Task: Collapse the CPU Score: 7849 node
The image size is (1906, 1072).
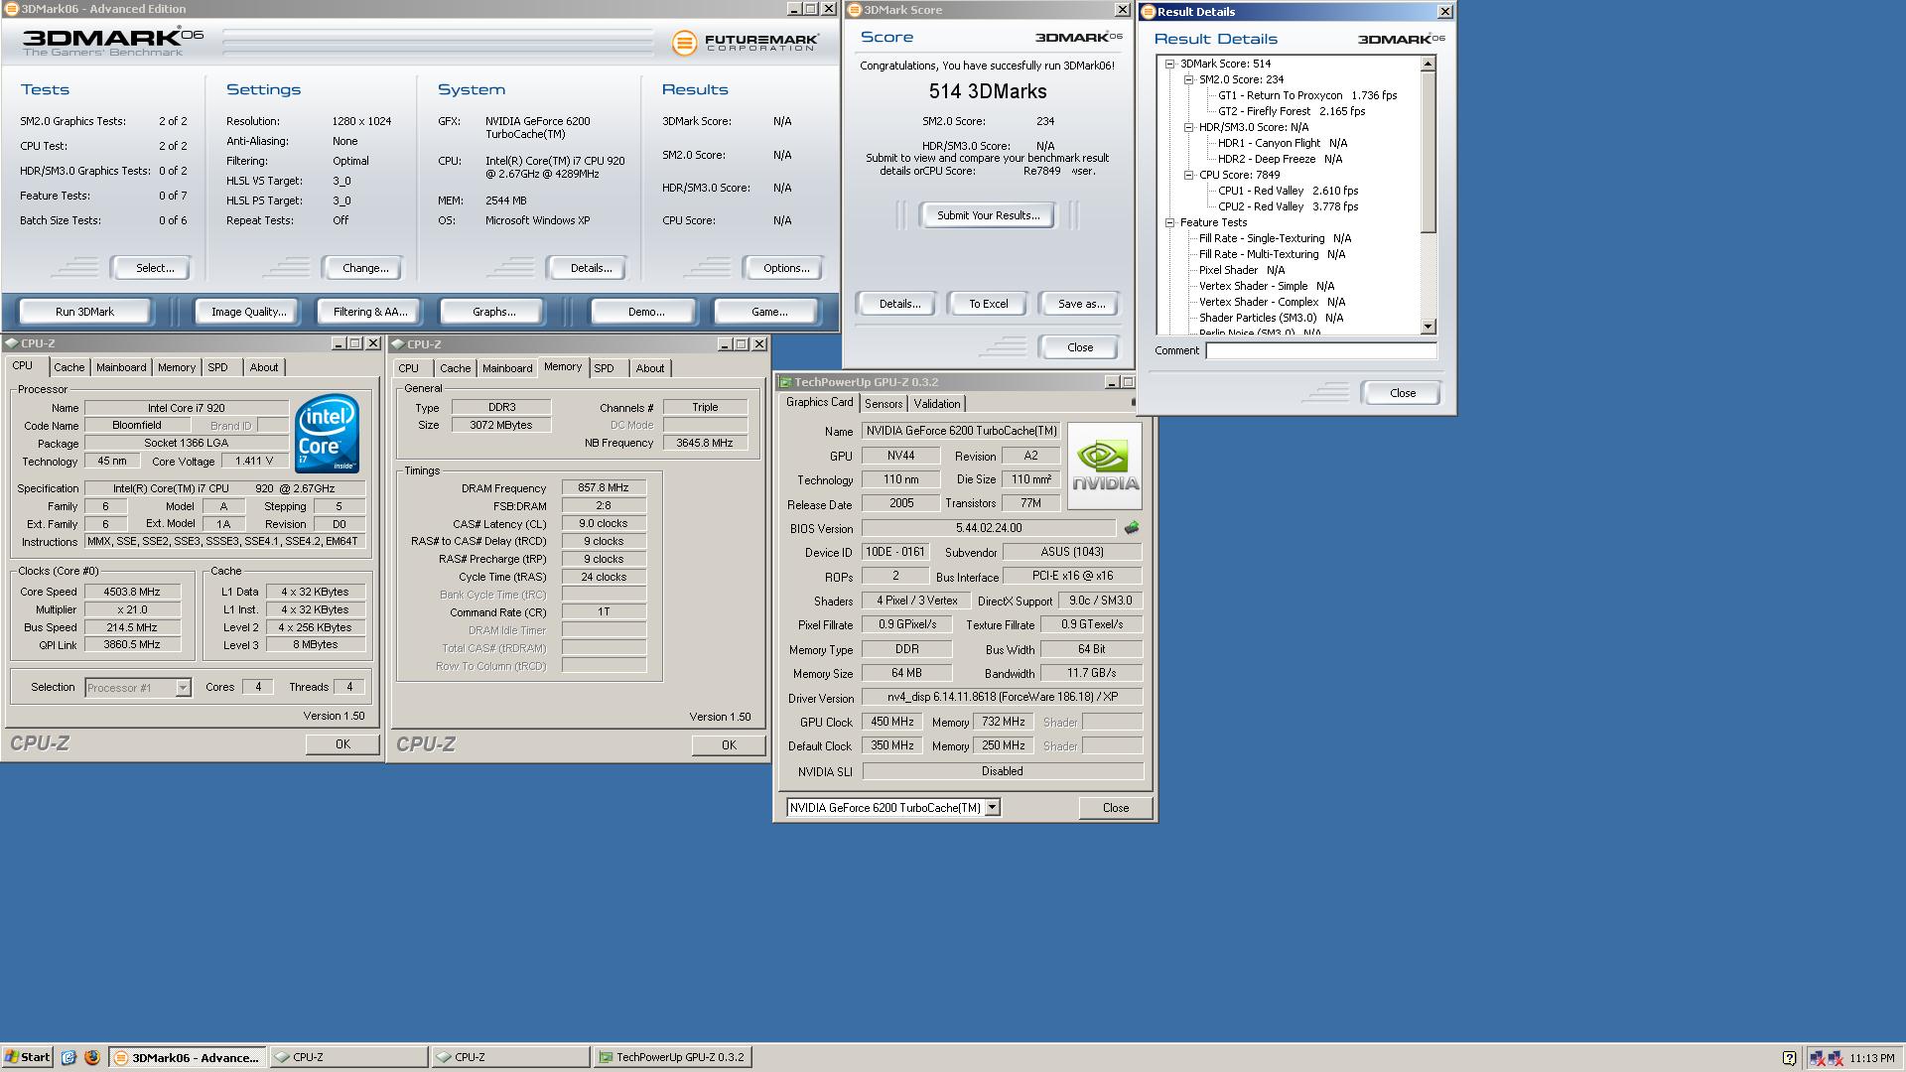Action: pos(1188,175)
